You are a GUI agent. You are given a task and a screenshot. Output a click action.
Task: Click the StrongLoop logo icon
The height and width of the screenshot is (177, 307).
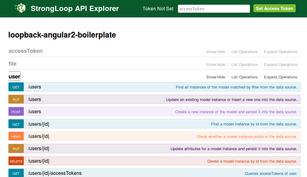(20, 8)
